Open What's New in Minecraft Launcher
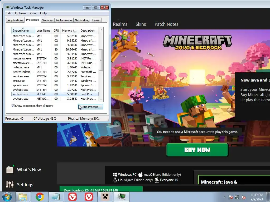The height and width of the screenshot is (202, 270). 24,170
